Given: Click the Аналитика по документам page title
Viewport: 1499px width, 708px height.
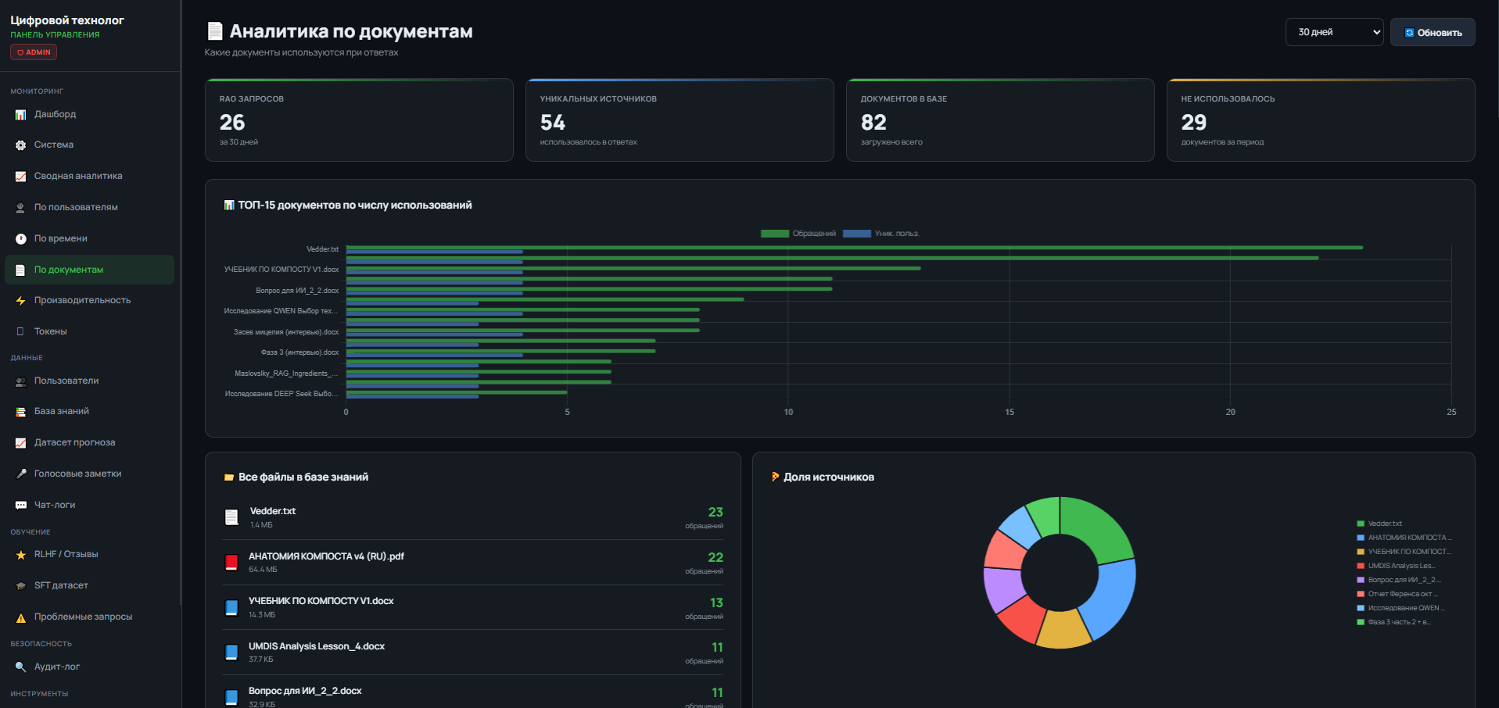Looking at the screenshot, I should (351, 31).
